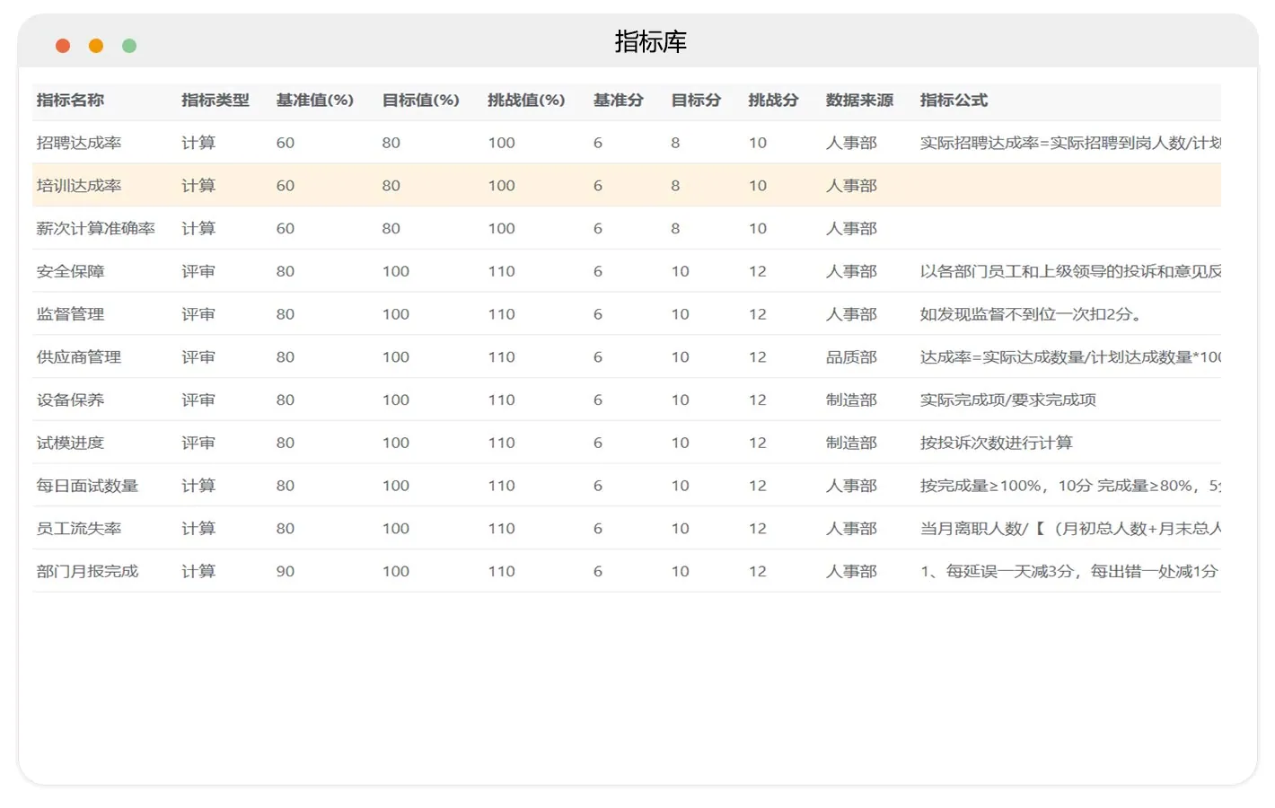Click challenge score 12 in 试模进度 row
Screen dimensions: 1275x808
point(758,443)
